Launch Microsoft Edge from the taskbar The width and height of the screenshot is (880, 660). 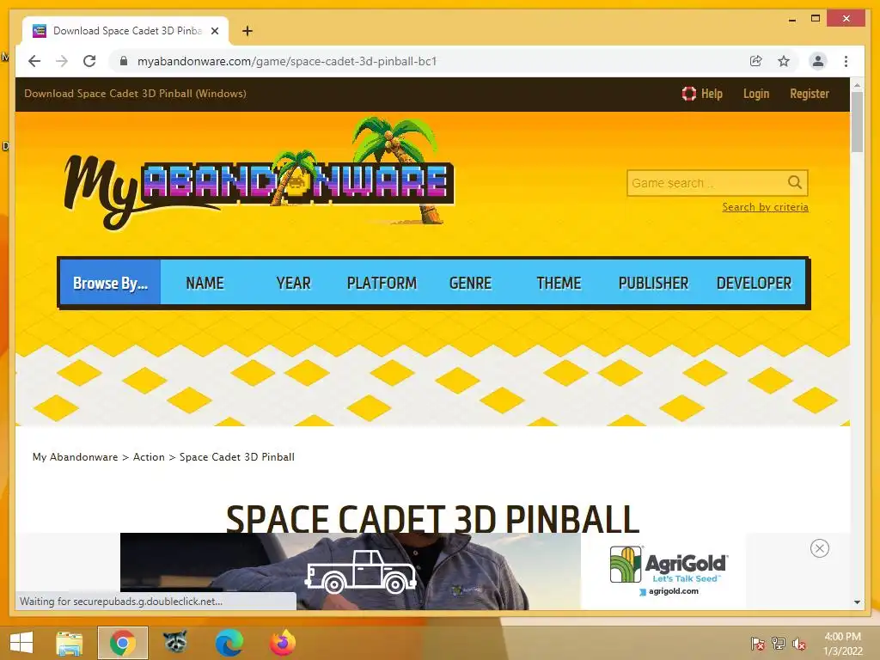point(229,643)
